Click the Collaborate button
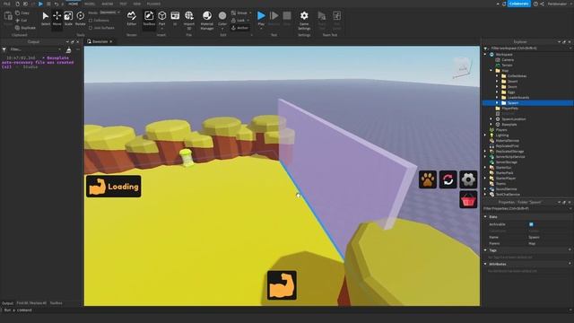This screenshot has width=574, height=323. [x=518, y=4]
